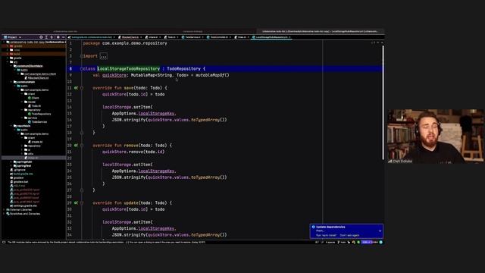Select the gradle folder in project tree

tap(17, 58)
